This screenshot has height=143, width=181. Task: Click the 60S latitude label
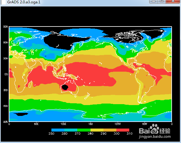5,106
